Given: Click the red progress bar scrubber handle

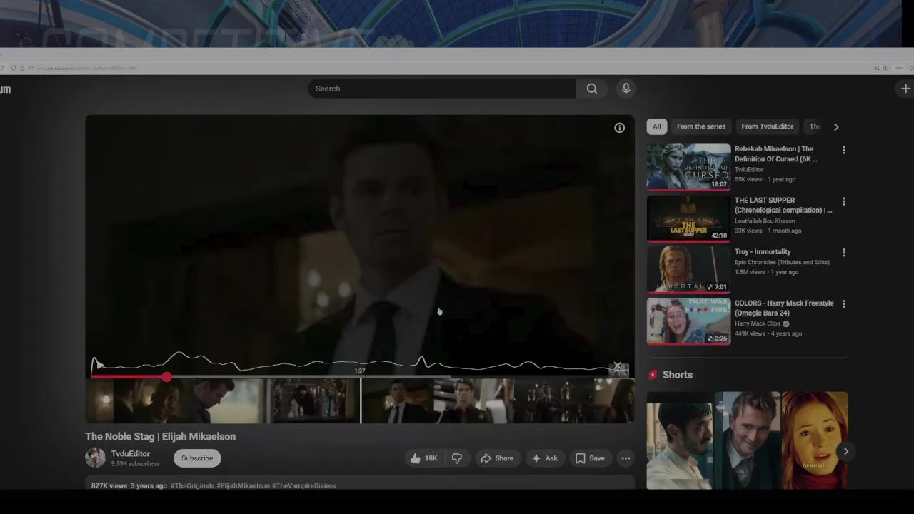Looking at the screenshot, I should tap(166, 376).
